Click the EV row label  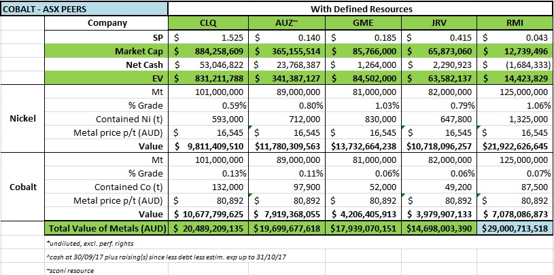click(158, 78)
